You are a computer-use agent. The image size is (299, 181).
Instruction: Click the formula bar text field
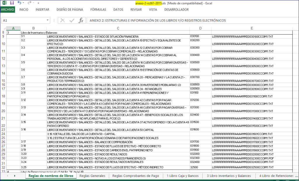(x=190, y=20)
